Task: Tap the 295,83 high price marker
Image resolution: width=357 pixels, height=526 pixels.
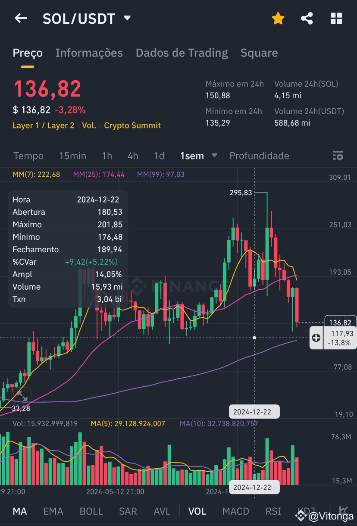Action: [x=241, y=193]
